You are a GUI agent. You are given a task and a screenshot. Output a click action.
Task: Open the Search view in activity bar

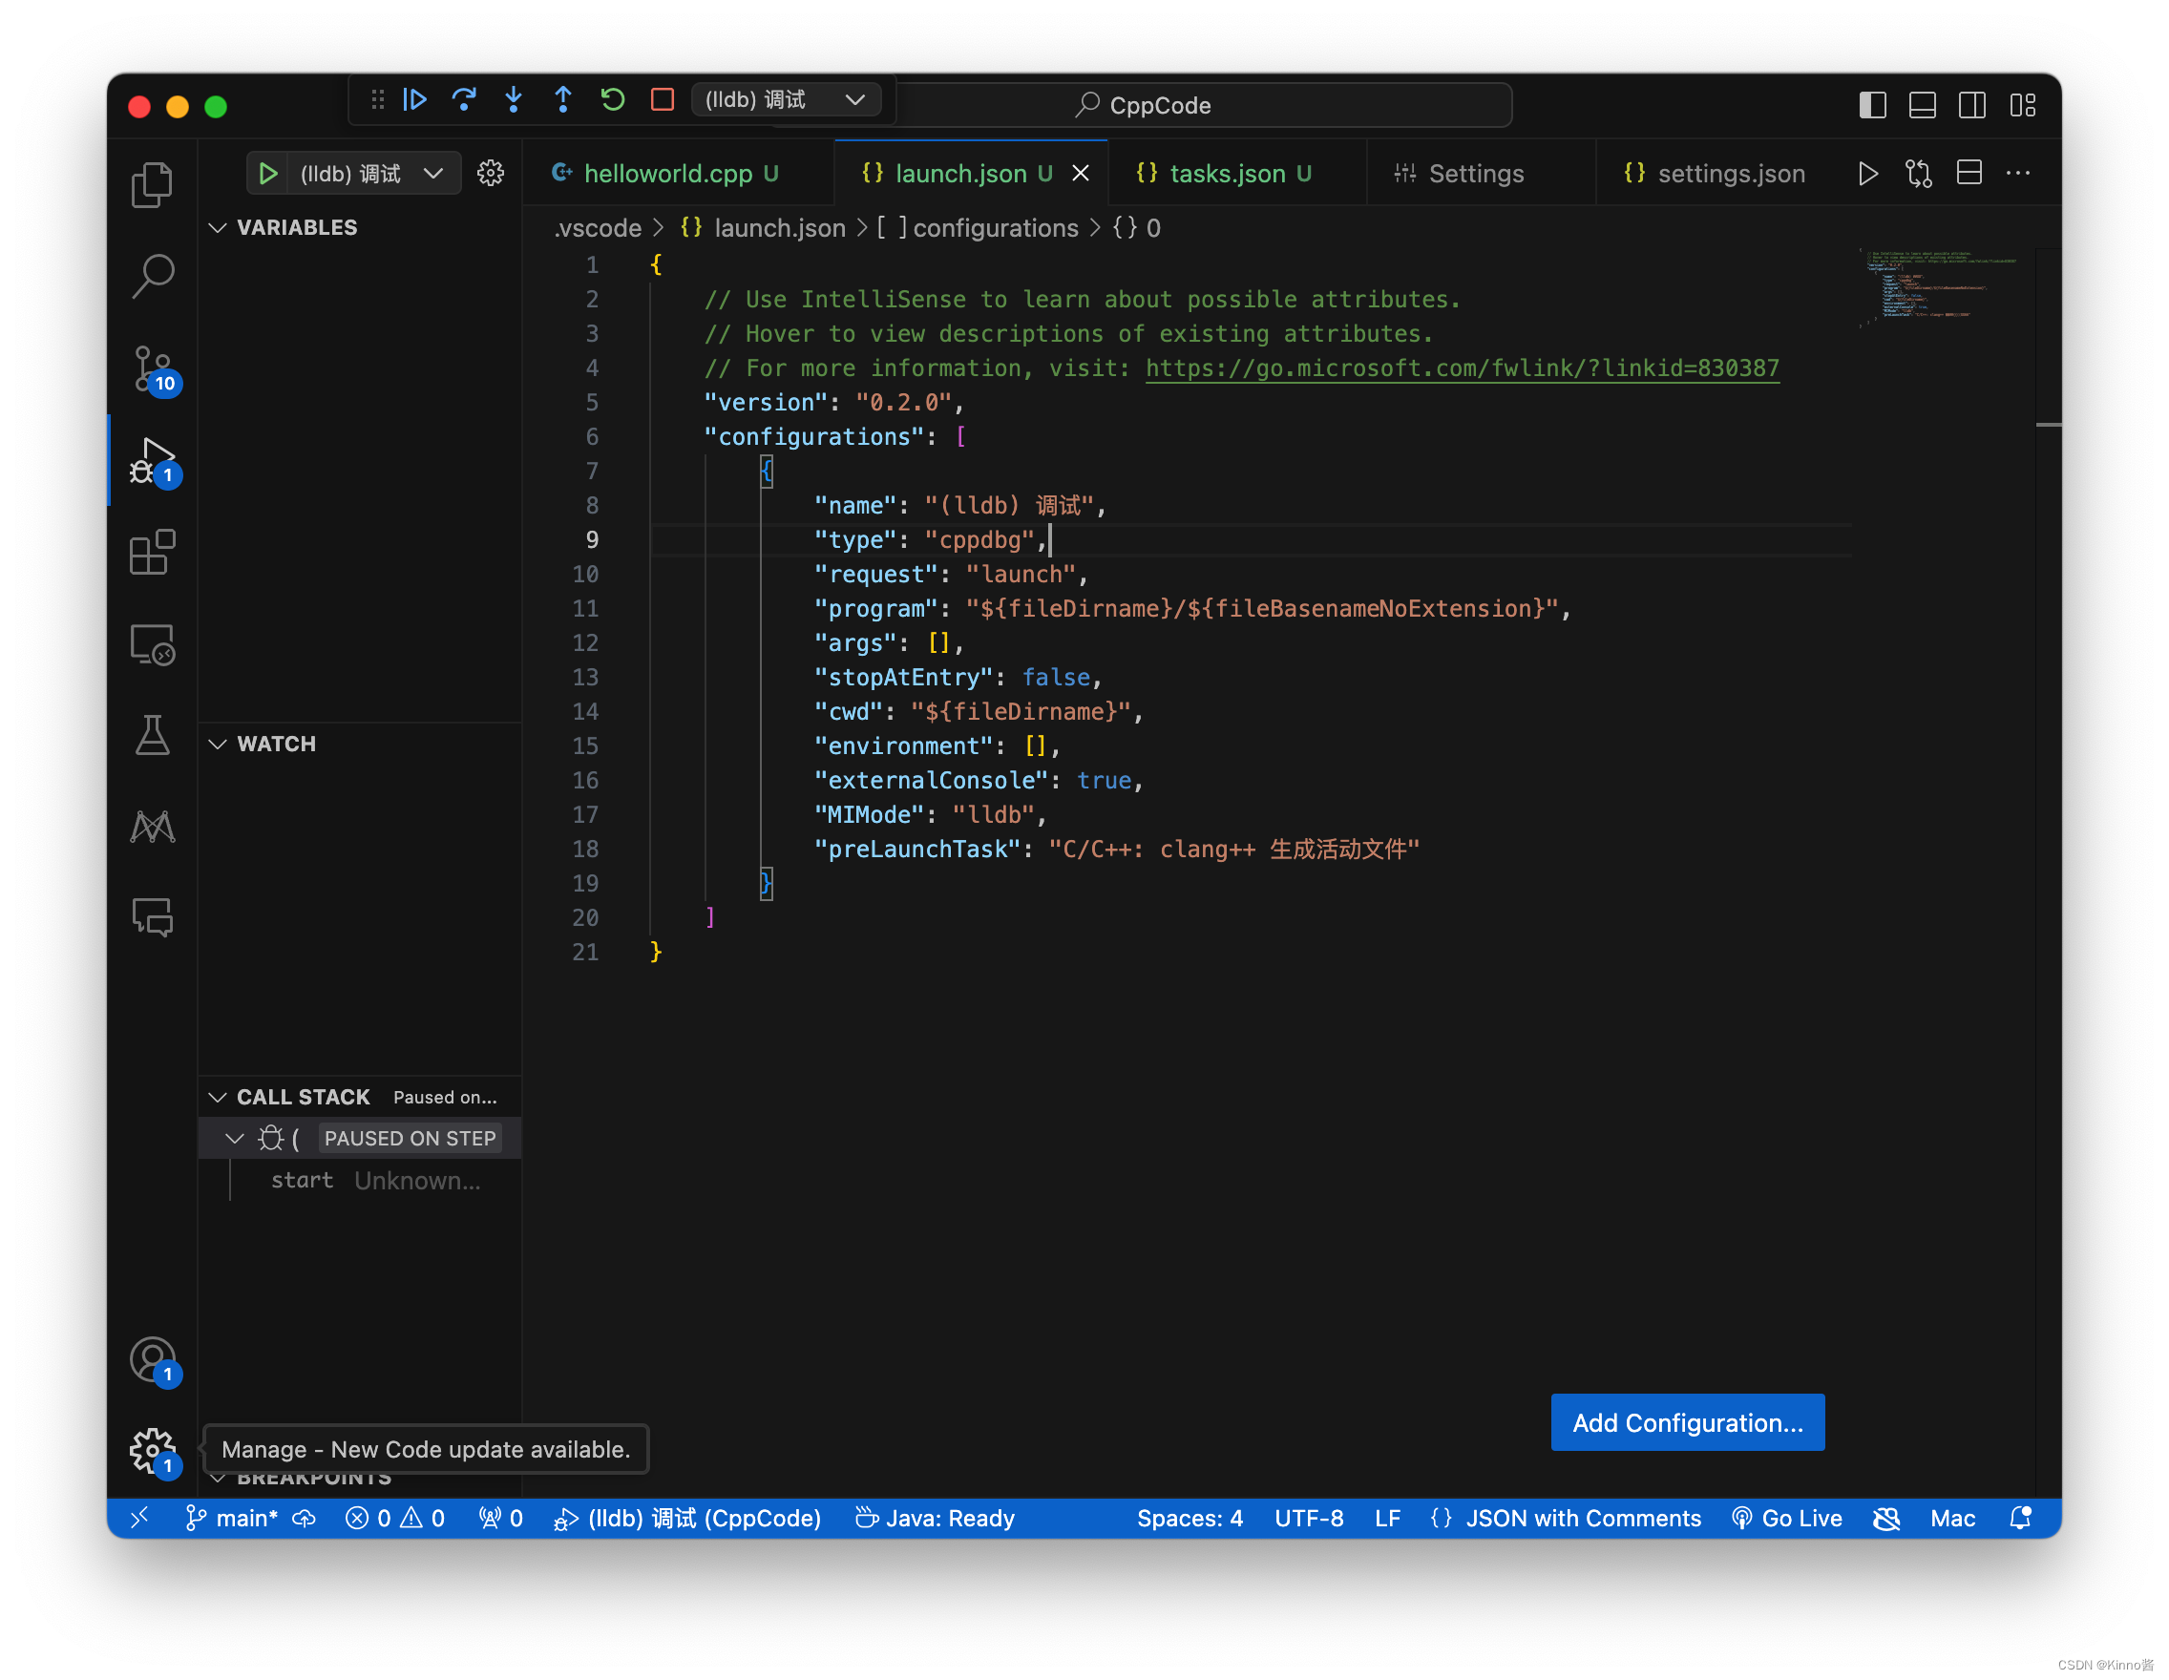pyautogui.click(x=153, y=277)
